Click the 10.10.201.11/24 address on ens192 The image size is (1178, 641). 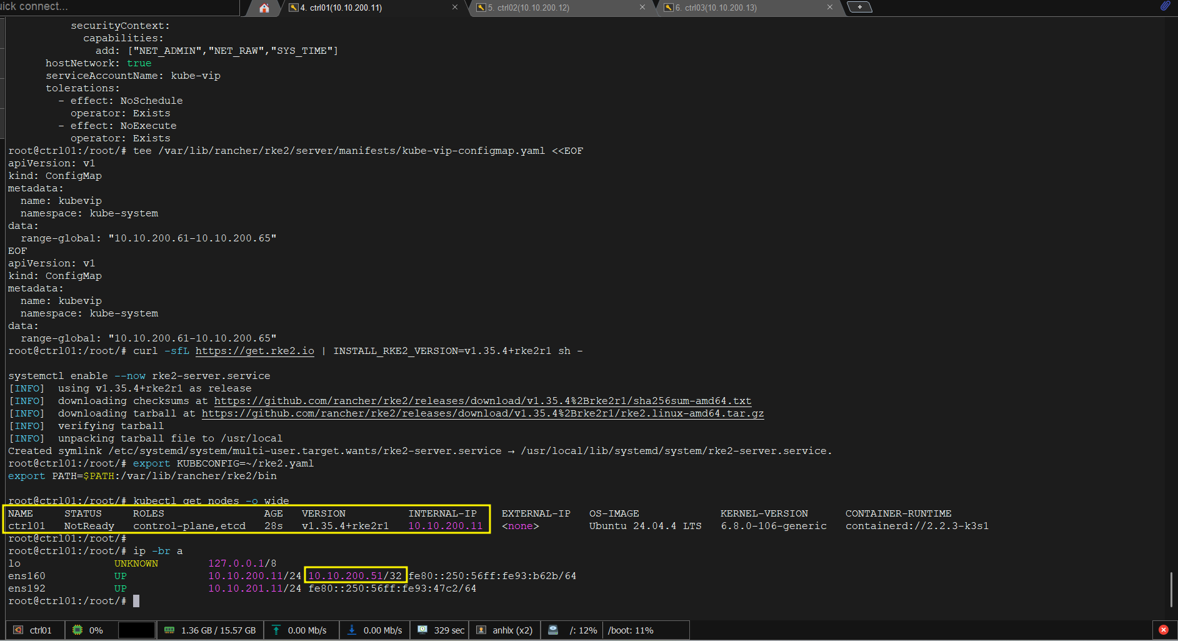(x=255, y=588)
